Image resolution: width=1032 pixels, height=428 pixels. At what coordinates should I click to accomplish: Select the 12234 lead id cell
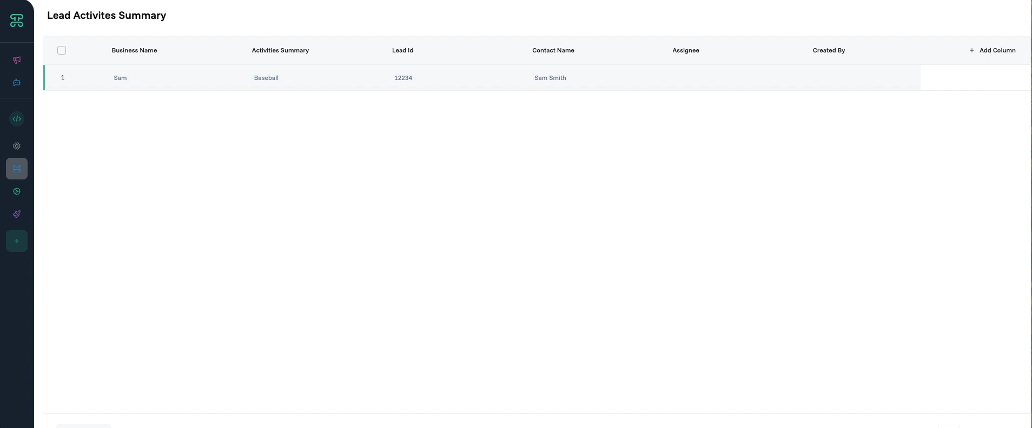click(403, 78)
